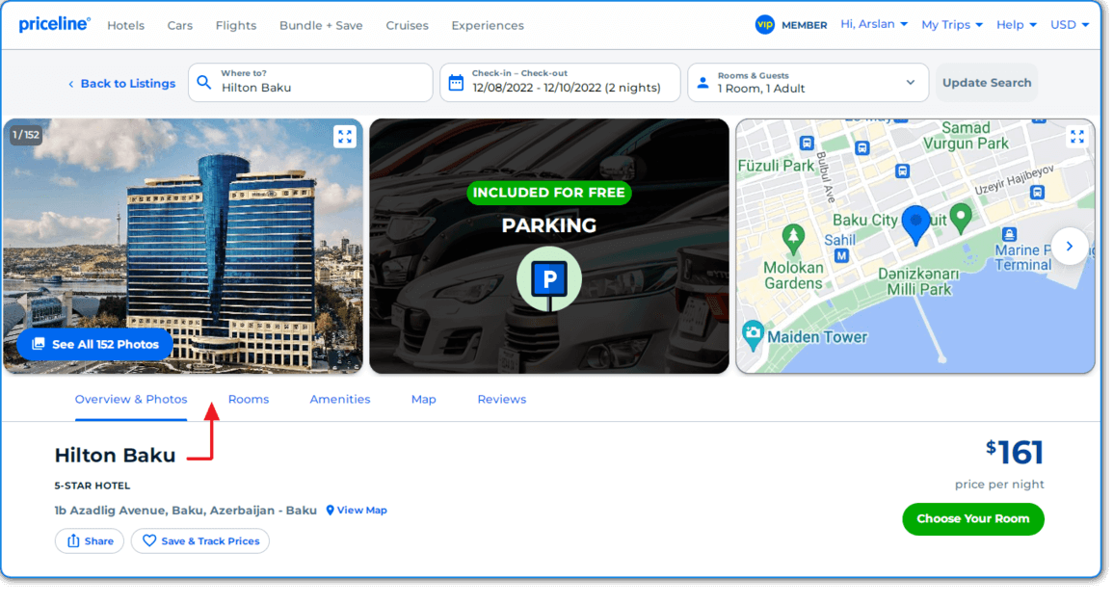Open the Cars menu item
This screenshot has height=604, width=1113.
click(179, 26)
